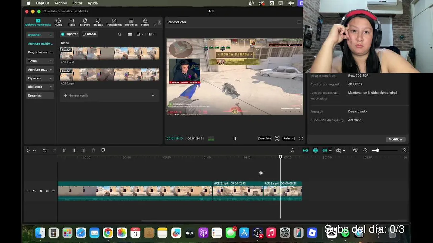Select Proyectos secundarios in sidebar

tap(40, 52)
